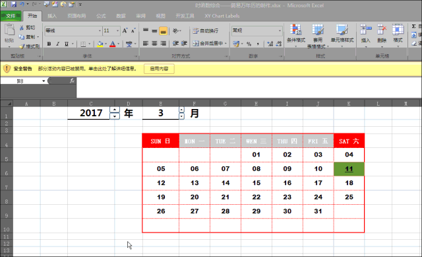Toggle Underline formatting
The height and width of the screenshot is (257, 422).
tap(66, 44)
